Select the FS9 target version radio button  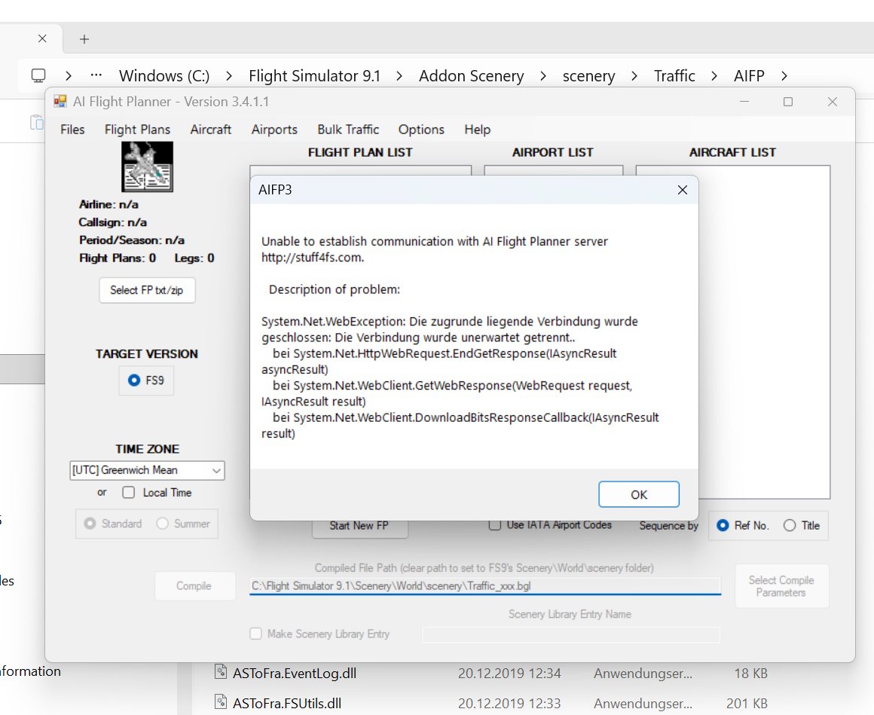click(134, 380)
